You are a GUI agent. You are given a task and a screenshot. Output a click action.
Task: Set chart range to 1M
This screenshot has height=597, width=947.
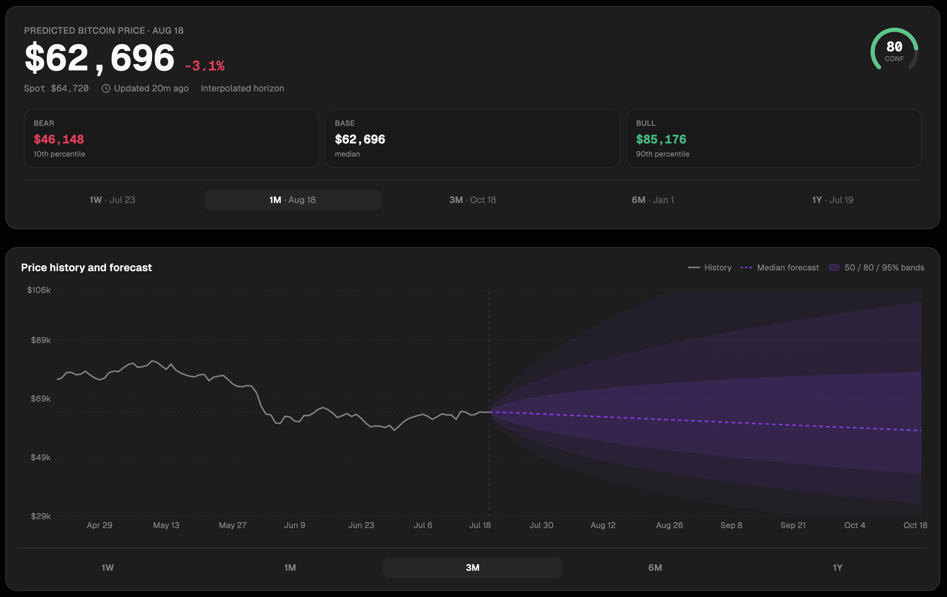point(290,567)
